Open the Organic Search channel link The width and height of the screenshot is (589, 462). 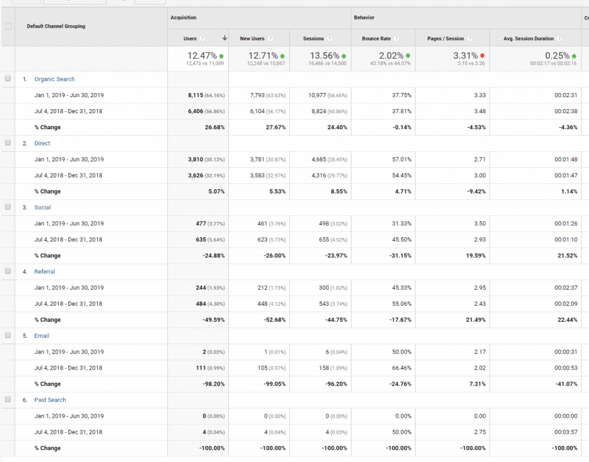[54, 79]
